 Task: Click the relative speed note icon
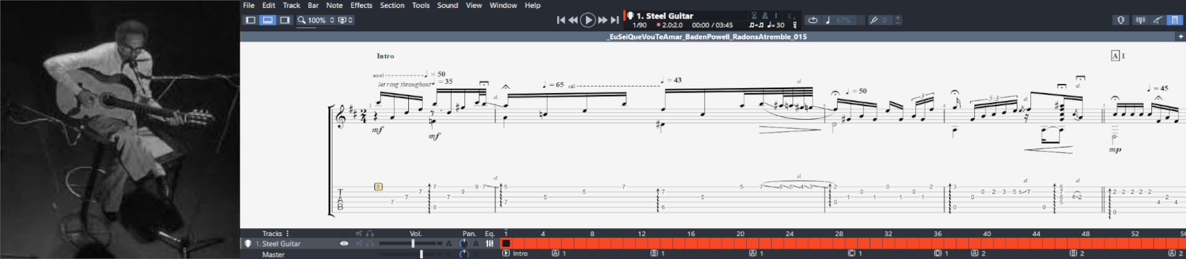point(828,20)
